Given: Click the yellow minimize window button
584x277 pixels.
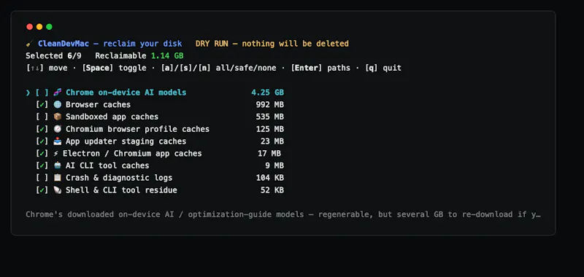Looking at the screenshot, I should pyautogui.click(x=39, y=27).
